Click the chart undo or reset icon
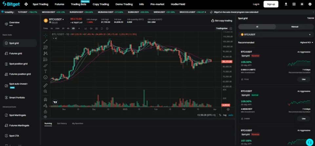This screenshot has width=315, height=146. click(102, 28)
